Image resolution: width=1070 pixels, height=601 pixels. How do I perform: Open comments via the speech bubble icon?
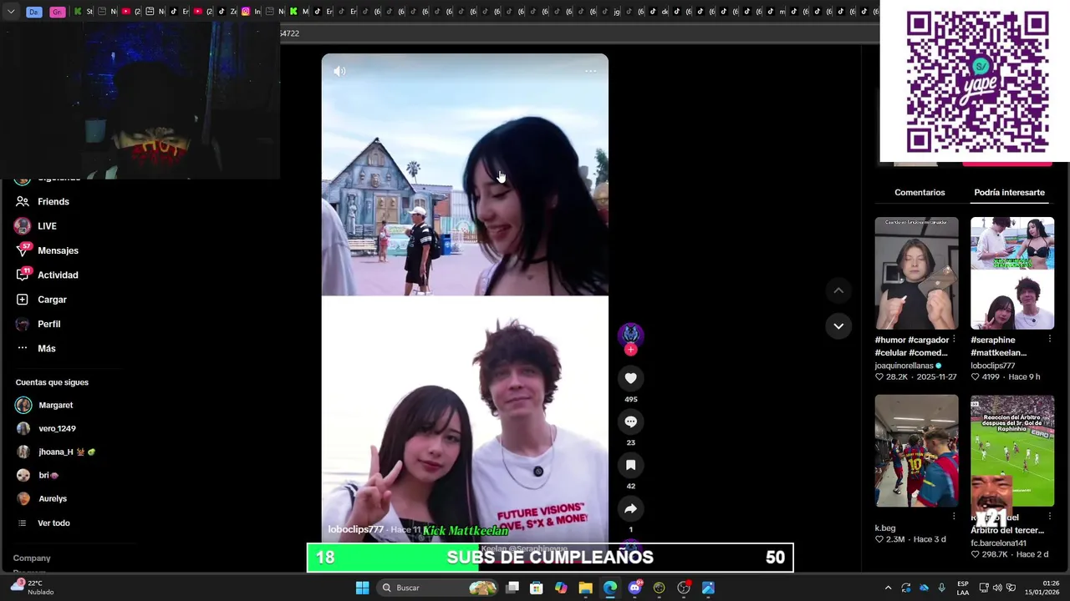tap(630, 422)
